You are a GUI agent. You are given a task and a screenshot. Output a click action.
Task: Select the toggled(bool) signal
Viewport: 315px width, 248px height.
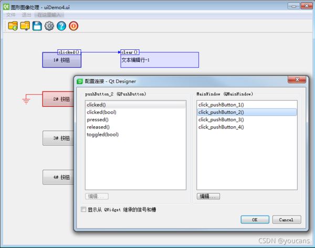[x=135, y=134]
